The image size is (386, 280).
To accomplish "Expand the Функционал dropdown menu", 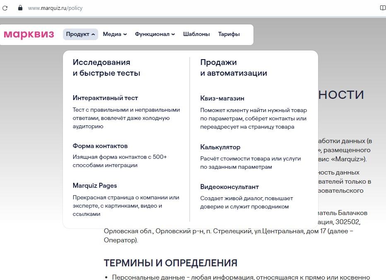I will pos(155,34).
